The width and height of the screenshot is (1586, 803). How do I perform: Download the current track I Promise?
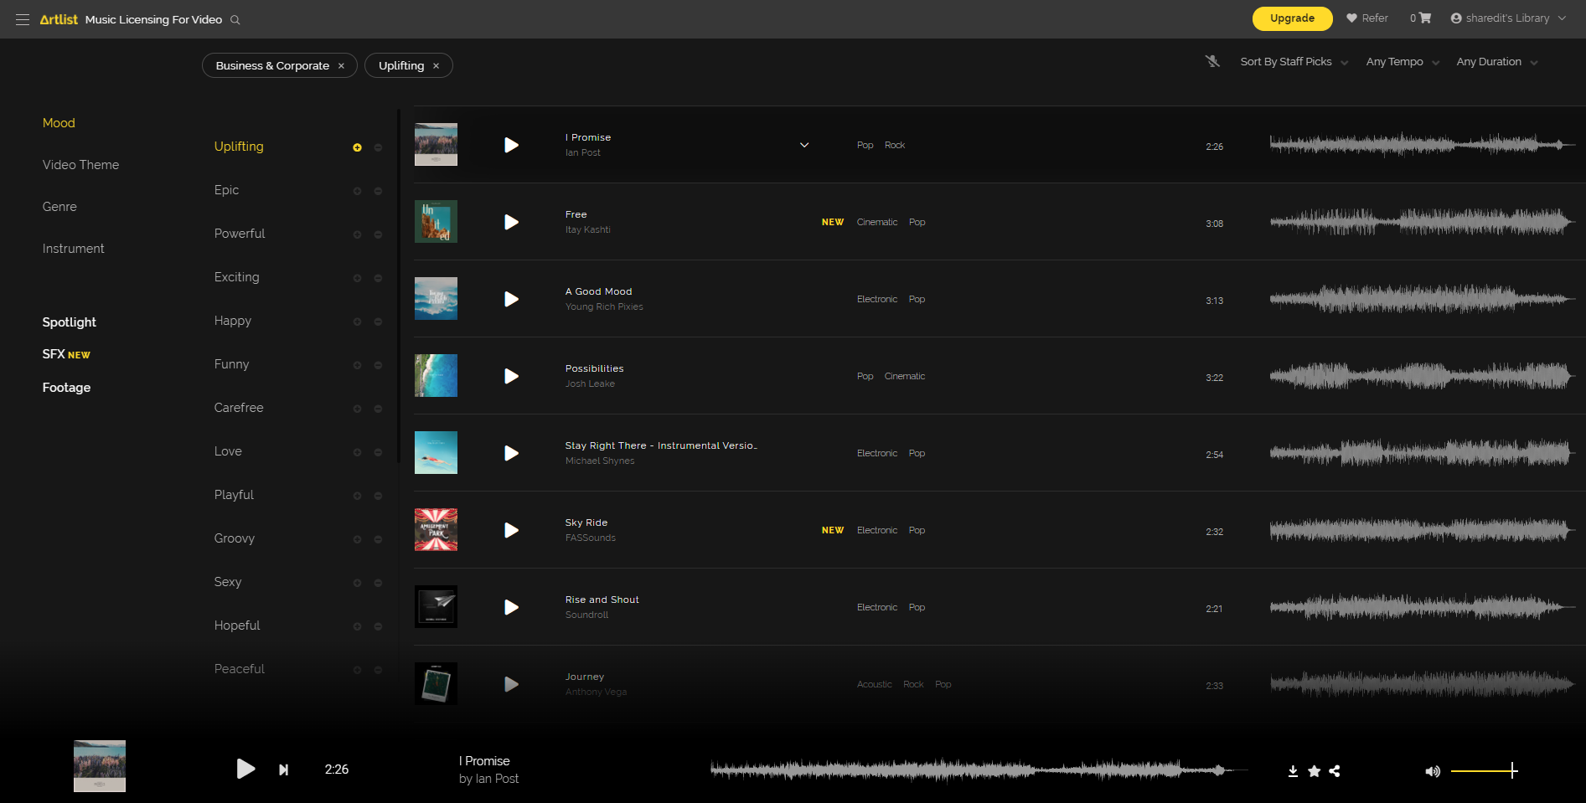pyautogui.click(x=1293, y=771)
